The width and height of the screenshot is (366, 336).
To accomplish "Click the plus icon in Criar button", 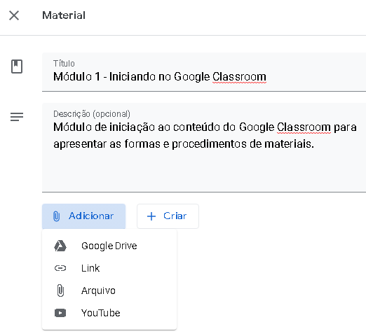I will point(151,216).
